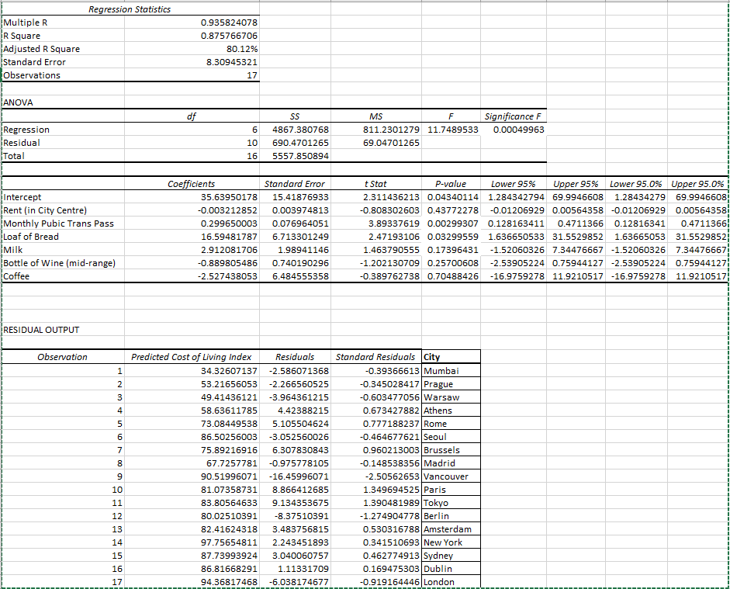Select the RESIDUAL OUTPUT heading
The height and width of the screenshot is (589, 730).
[x=64, y=330]
